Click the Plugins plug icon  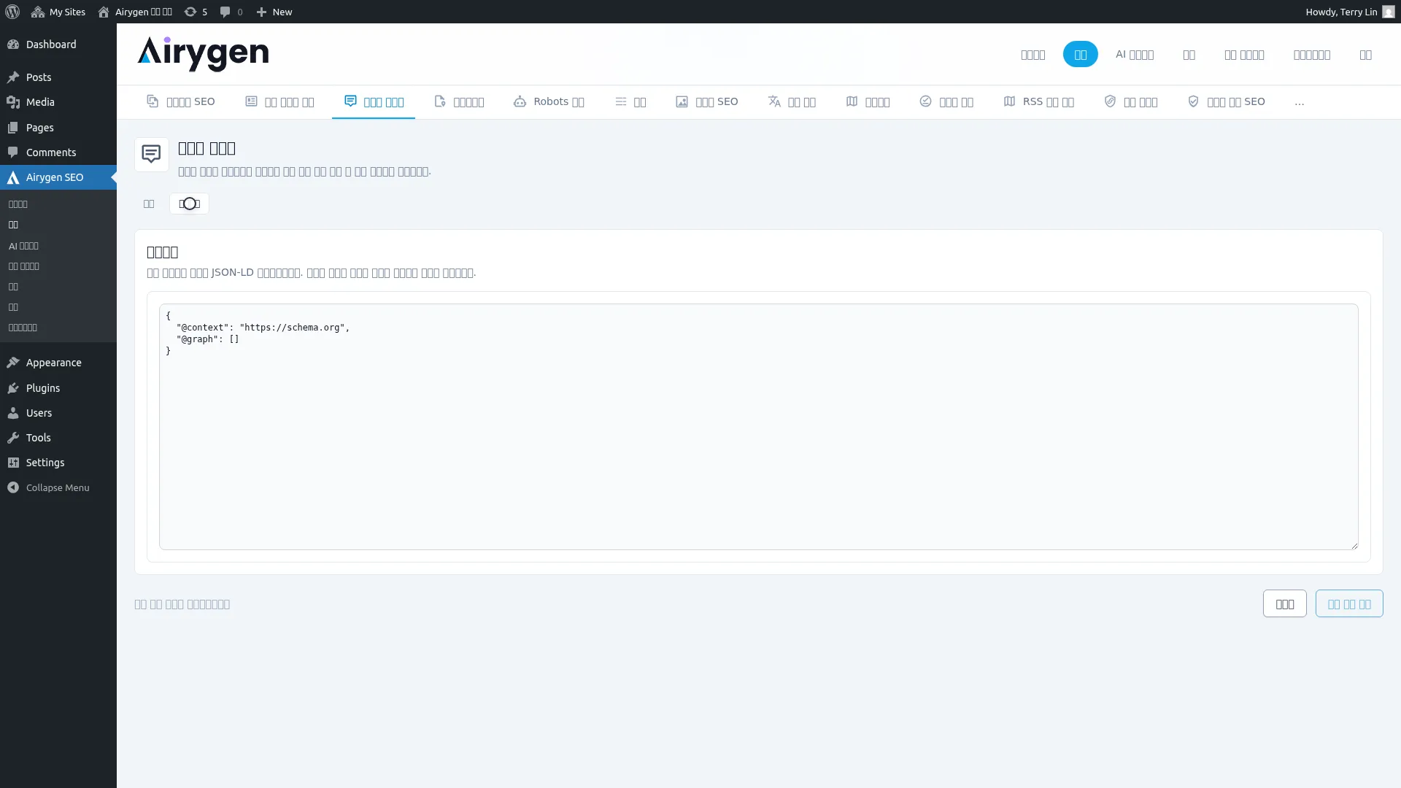13,388
